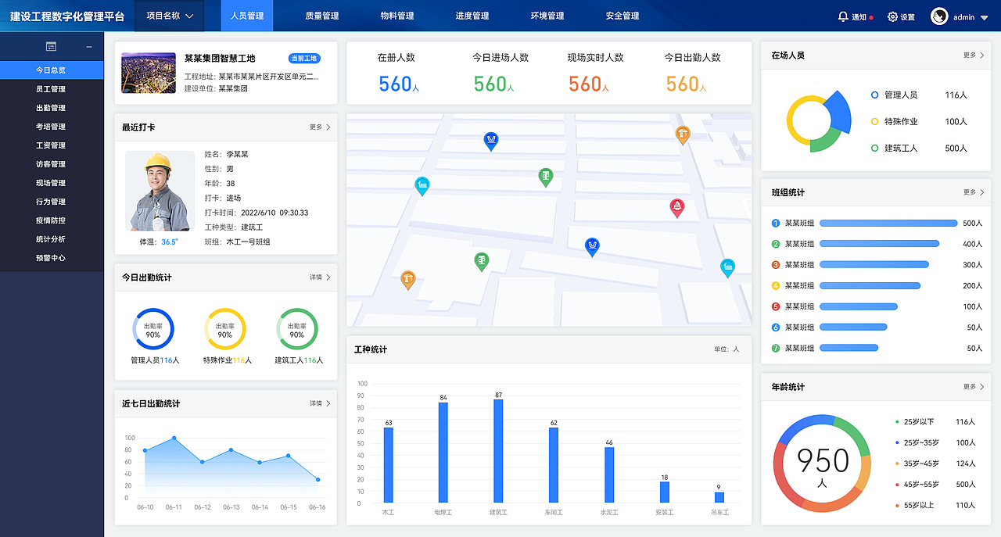The width and height of the screenshot is (1001, 537).
Task: Expand the admin account dropdown arrow
Action: (x=984, y=17)
